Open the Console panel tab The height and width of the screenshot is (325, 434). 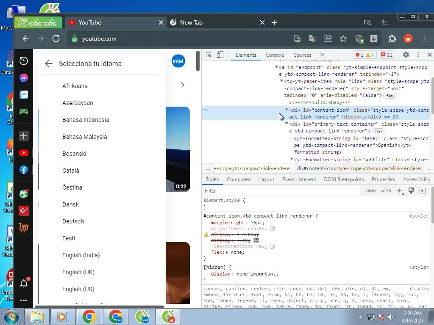275,55
